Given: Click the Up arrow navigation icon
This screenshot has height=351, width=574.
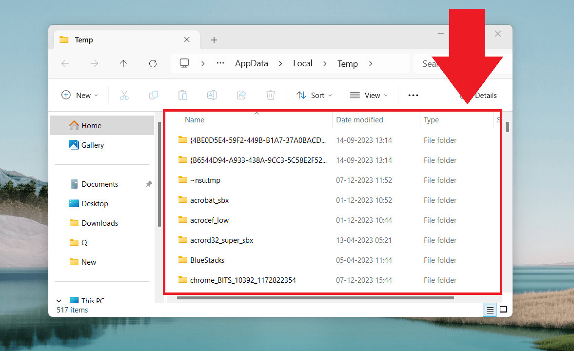Looking at the screenshot, I should (x=123, y=63).
